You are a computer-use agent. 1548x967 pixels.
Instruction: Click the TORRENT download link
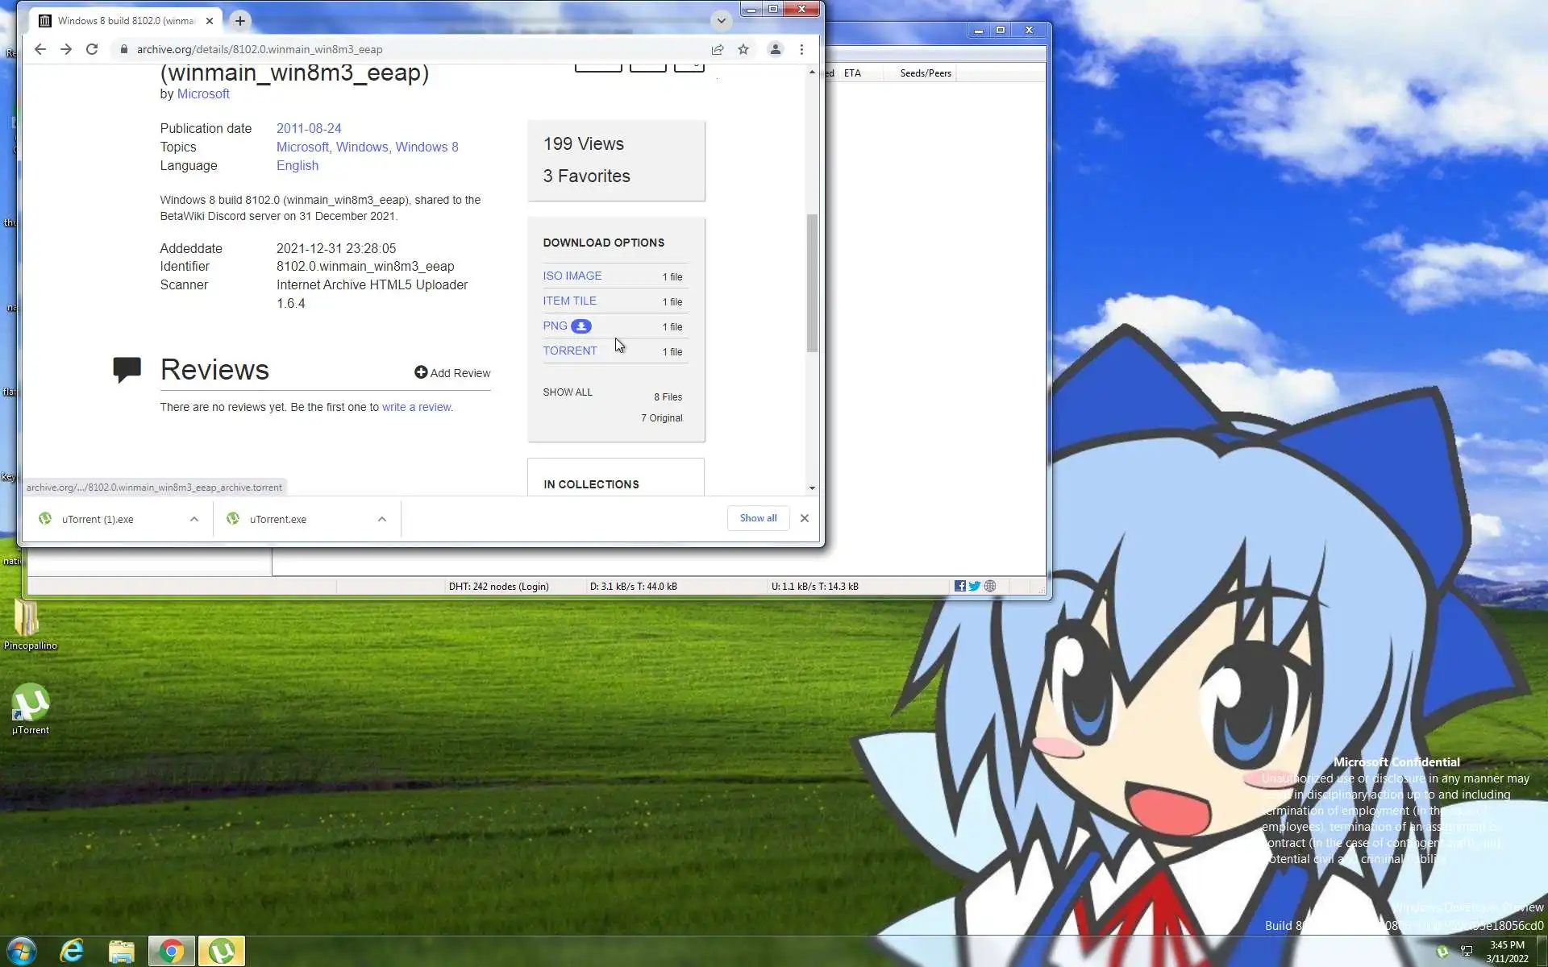[570, 351]
